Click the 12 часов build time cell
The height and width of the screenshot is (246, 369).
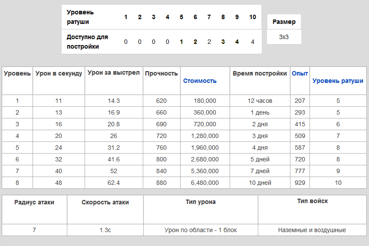tap(260, 101)
